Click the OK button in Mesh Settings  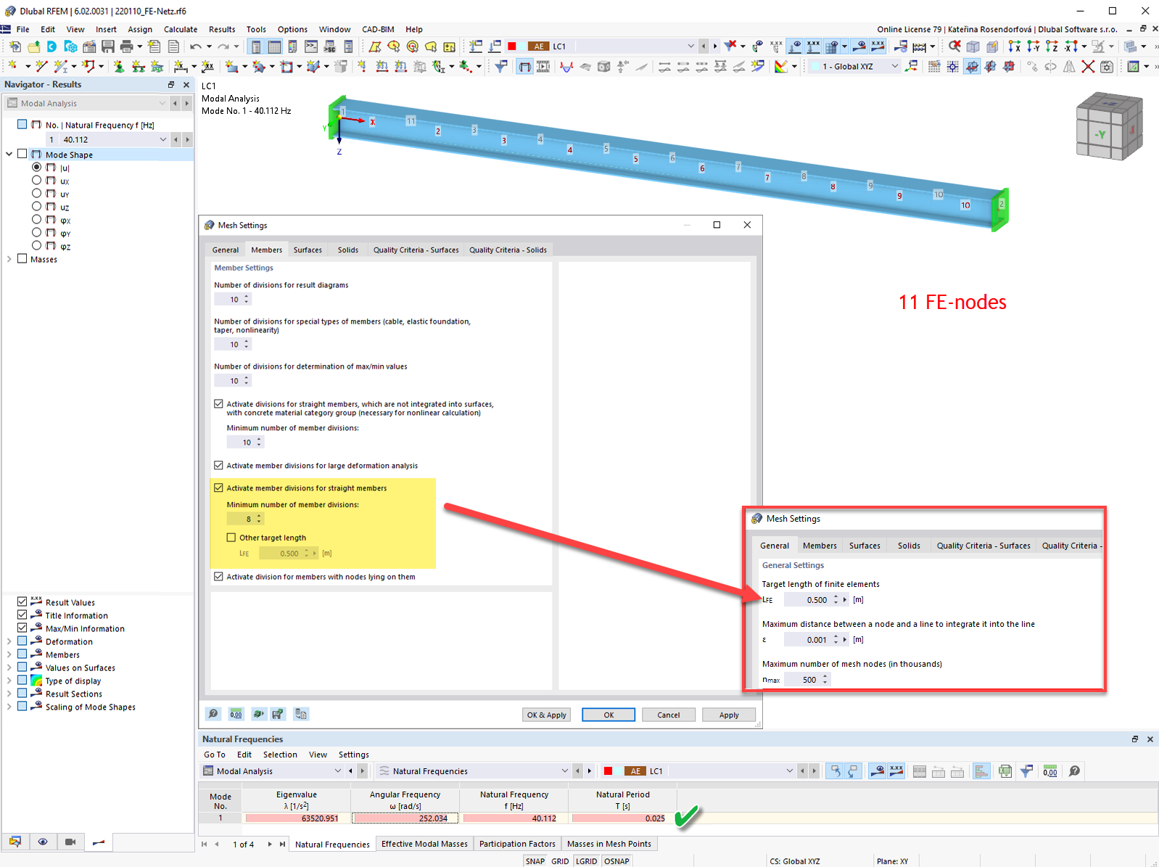pos(609,715)
